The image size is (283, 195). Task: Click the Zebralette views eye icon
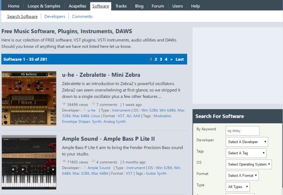click(64, 105)
